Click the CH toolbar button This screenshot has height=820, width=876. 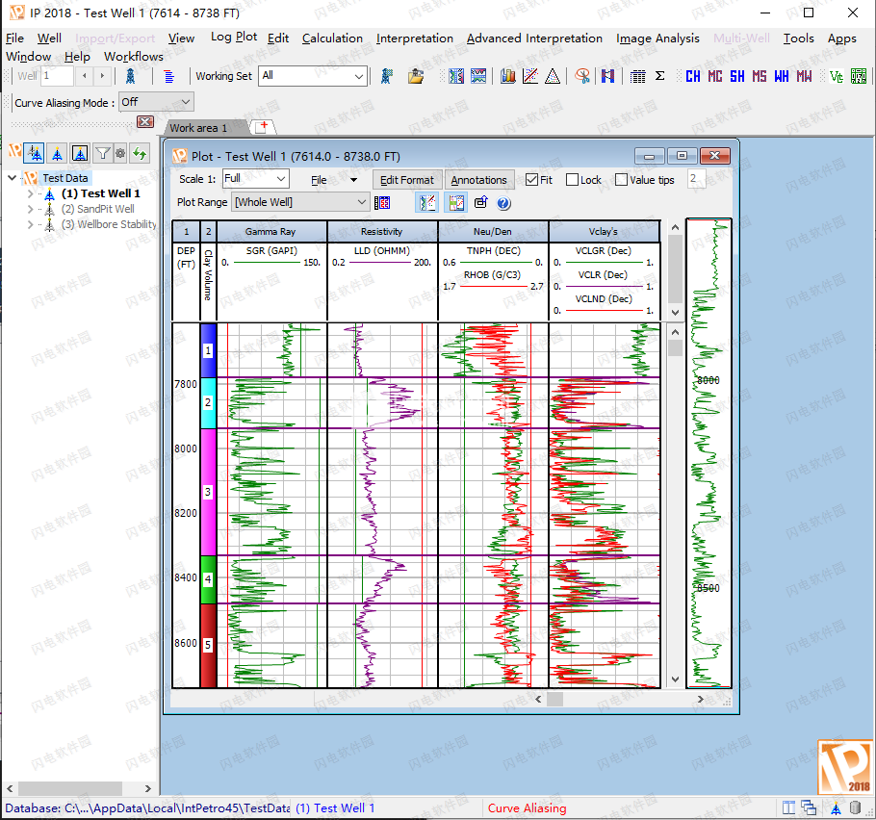click(x=693, y=77)
